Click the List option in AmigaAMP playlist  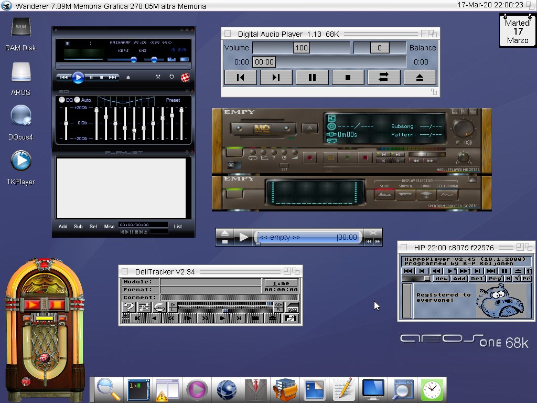[178, 227]
